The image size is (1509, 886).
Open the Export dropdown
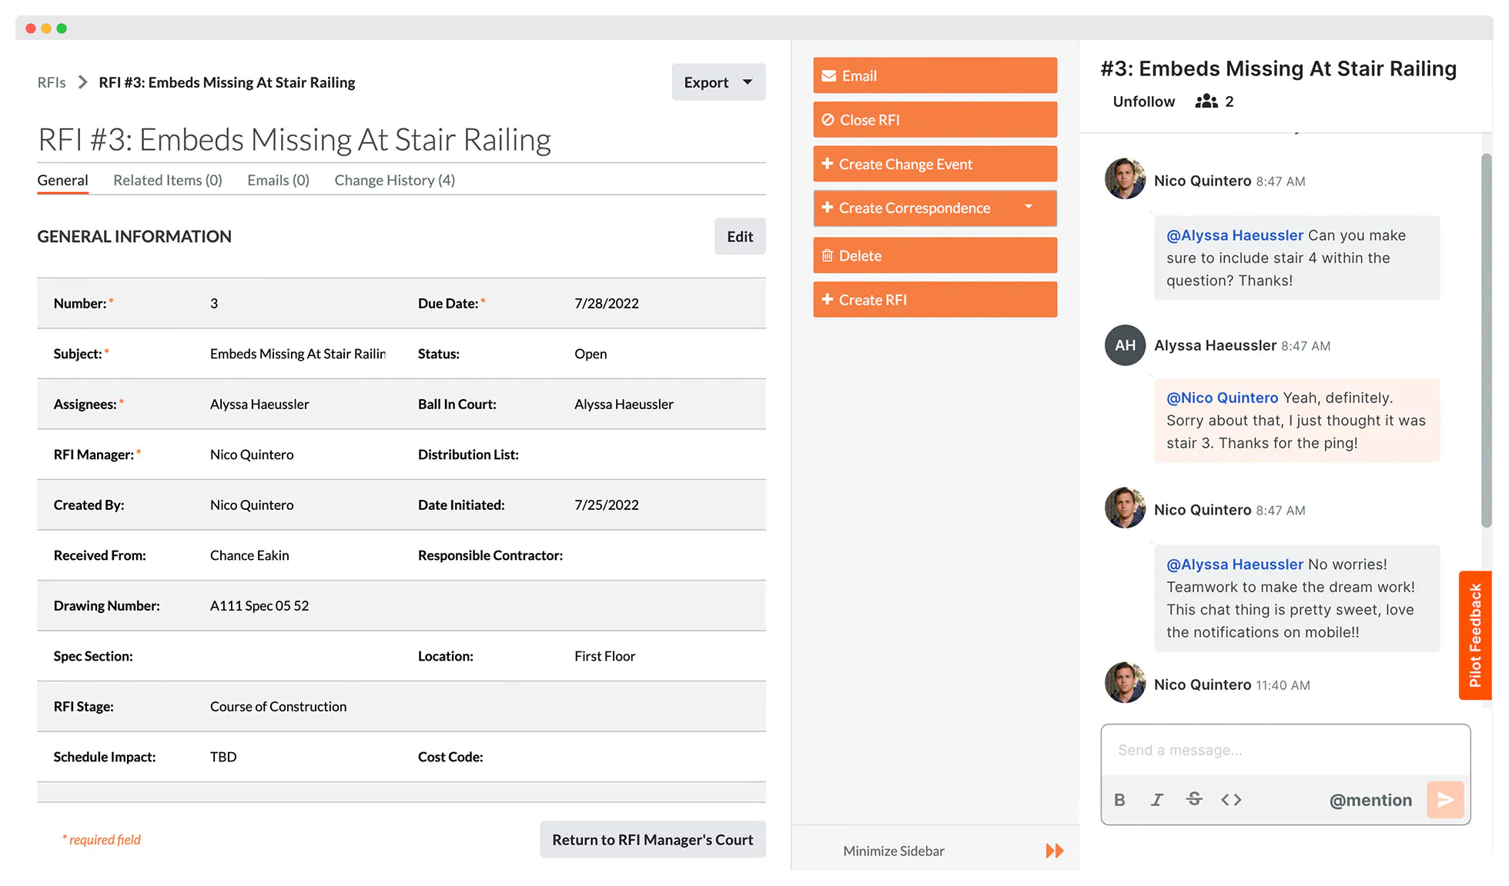coord(718,82)
